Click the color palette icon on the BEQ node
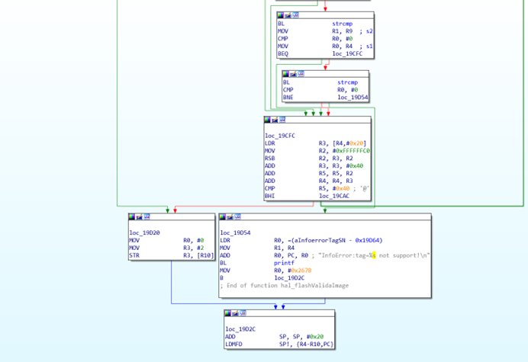The height and width of the screenshot is (362, 528). pyautogui.click(x=281, y=15)
